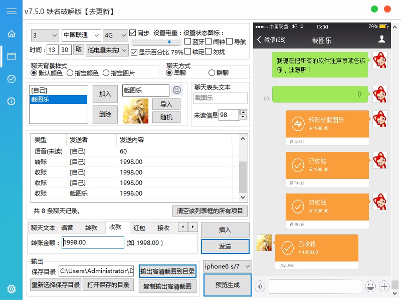The width and height of the screenshot is (401, 300).
Task: Click the voice wave icon in green bubble
Action: pyautogui.click(x=360, y=94)
